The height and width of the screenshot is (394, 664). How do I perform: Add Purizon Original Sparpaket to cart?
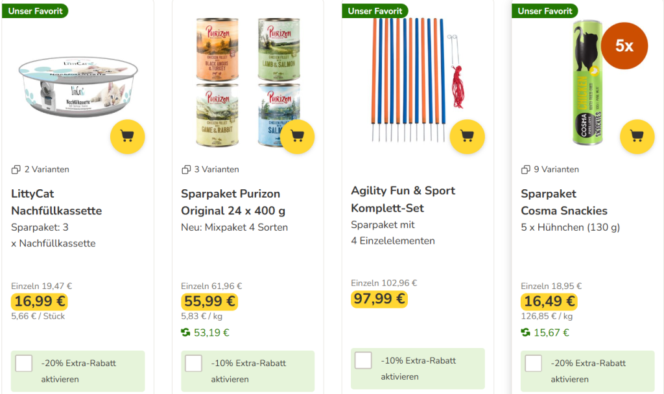pyautogui.click(x=298, y=136)
